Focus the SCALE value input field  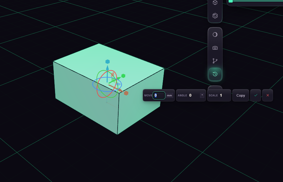tap(224, 95)
